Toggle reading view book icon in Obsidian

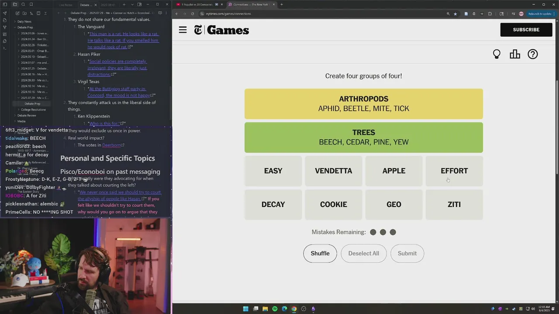[160, 13]
